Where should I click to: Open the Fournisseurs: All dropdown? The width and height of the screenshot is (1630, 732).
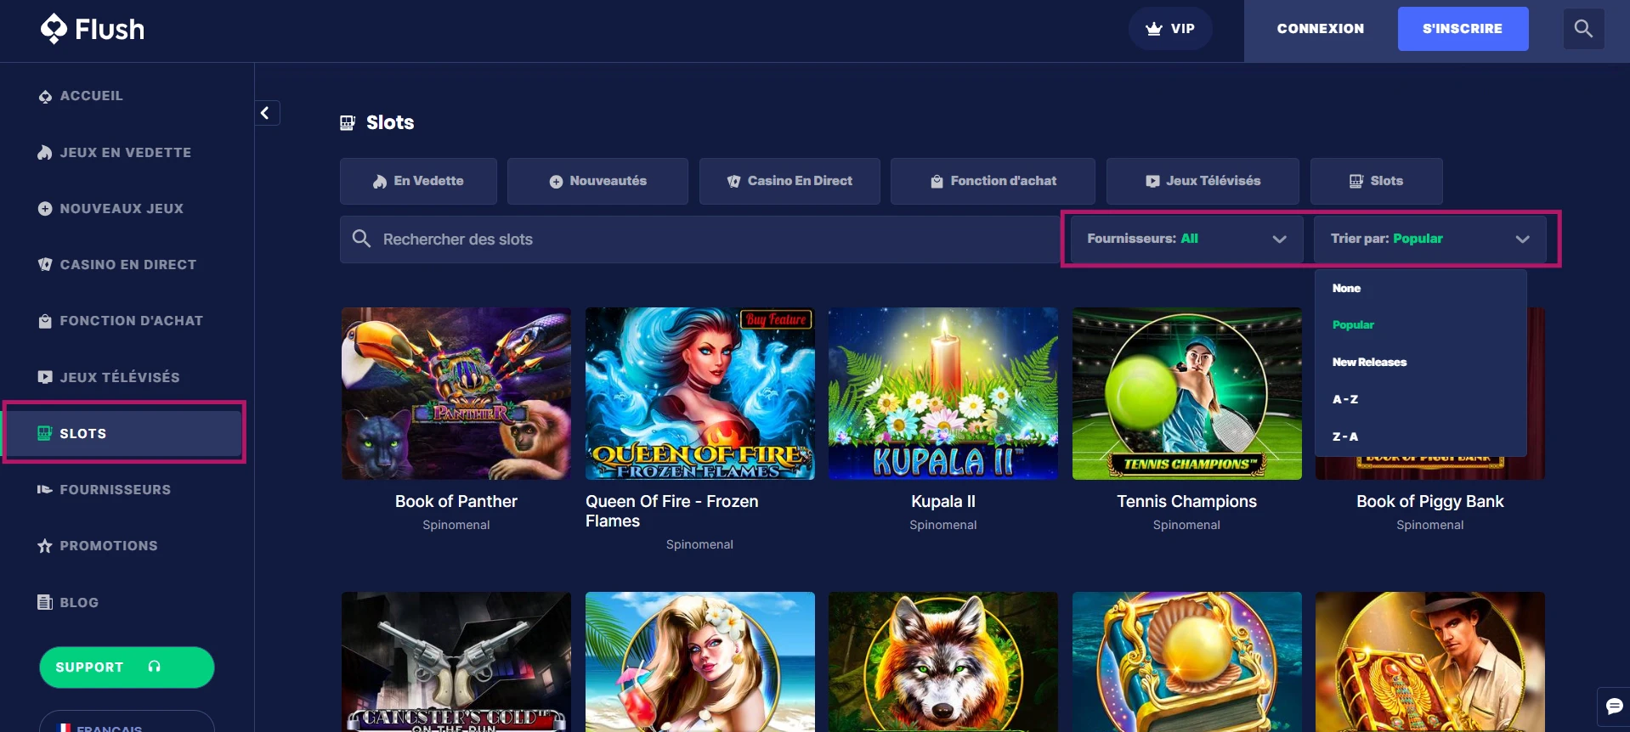pyautogui.click(x=1186, y=239)
